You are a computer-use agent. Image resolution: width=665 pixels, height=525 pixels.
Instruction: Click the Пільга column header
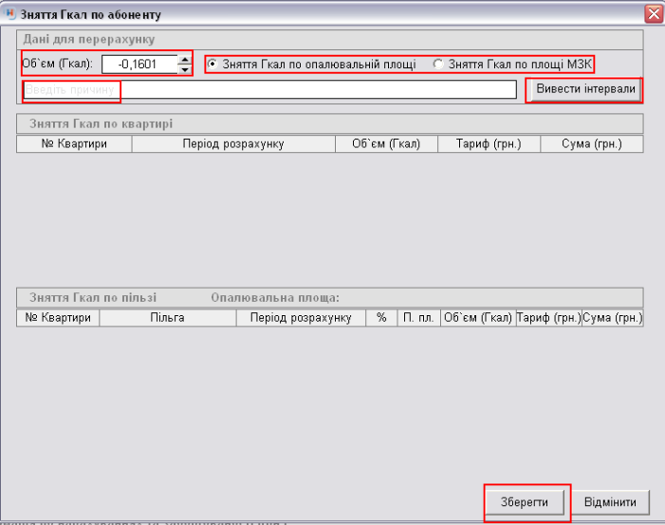tap(167, 318)
